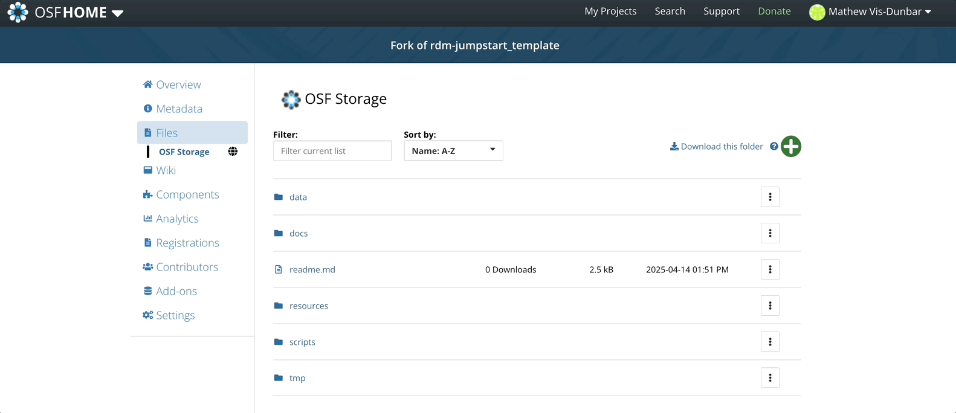Click the tmp folder icon
956x413 pixels.
(279, 378)
